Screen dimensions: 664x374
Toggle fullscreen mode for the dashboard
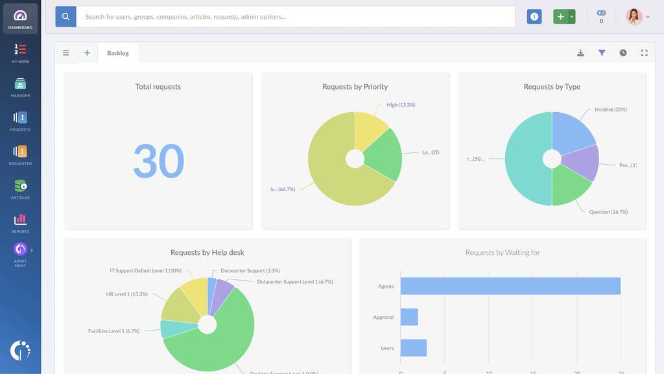point(644,53)
